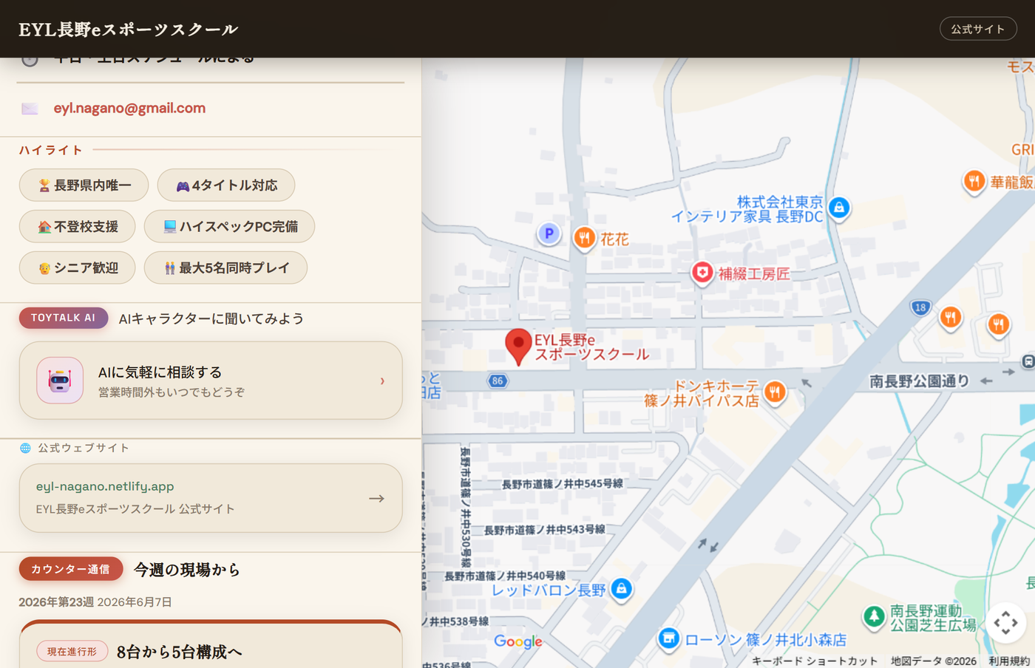Click the envelope icon beside the email
This screenshot has height=668, width=1035.
(x=30, y=109)
